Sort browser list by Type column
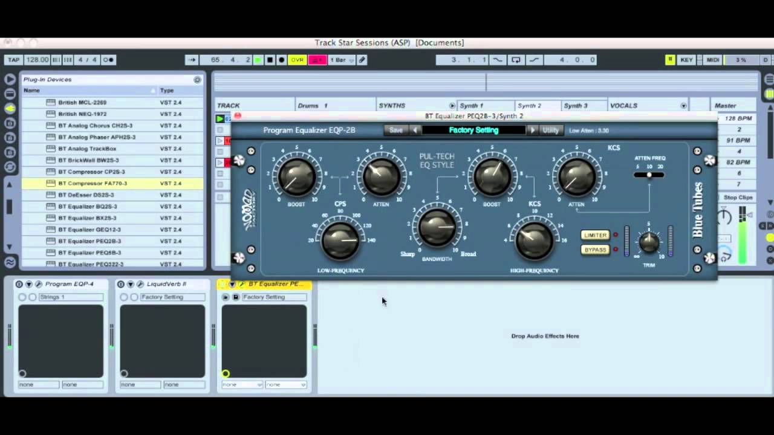Viewport: 774px width, 435px height. click(x=180, y=91)
